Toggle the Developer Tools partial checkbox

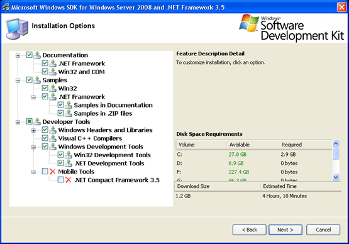coord(29,121)
